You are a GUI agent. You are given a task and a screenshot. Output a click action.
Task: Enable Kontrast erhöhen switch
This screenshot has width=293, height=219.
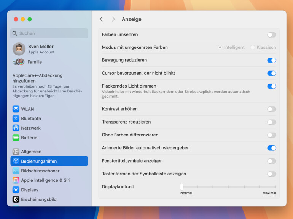click(272, 109)
